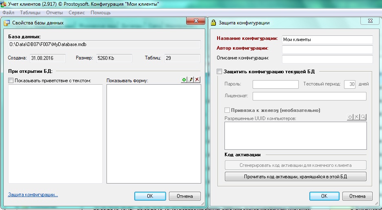This screenshot has width=382, height=210.
Task: Add a computer UUID with the plus icon
Action: coord(350,117)
